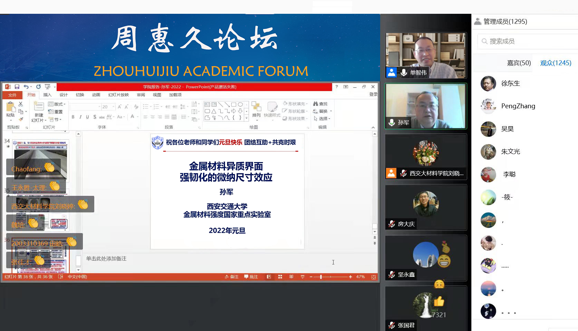
Task: Click the Replace (替换) button
Action: pyautogui.click(x=322, y=111)
